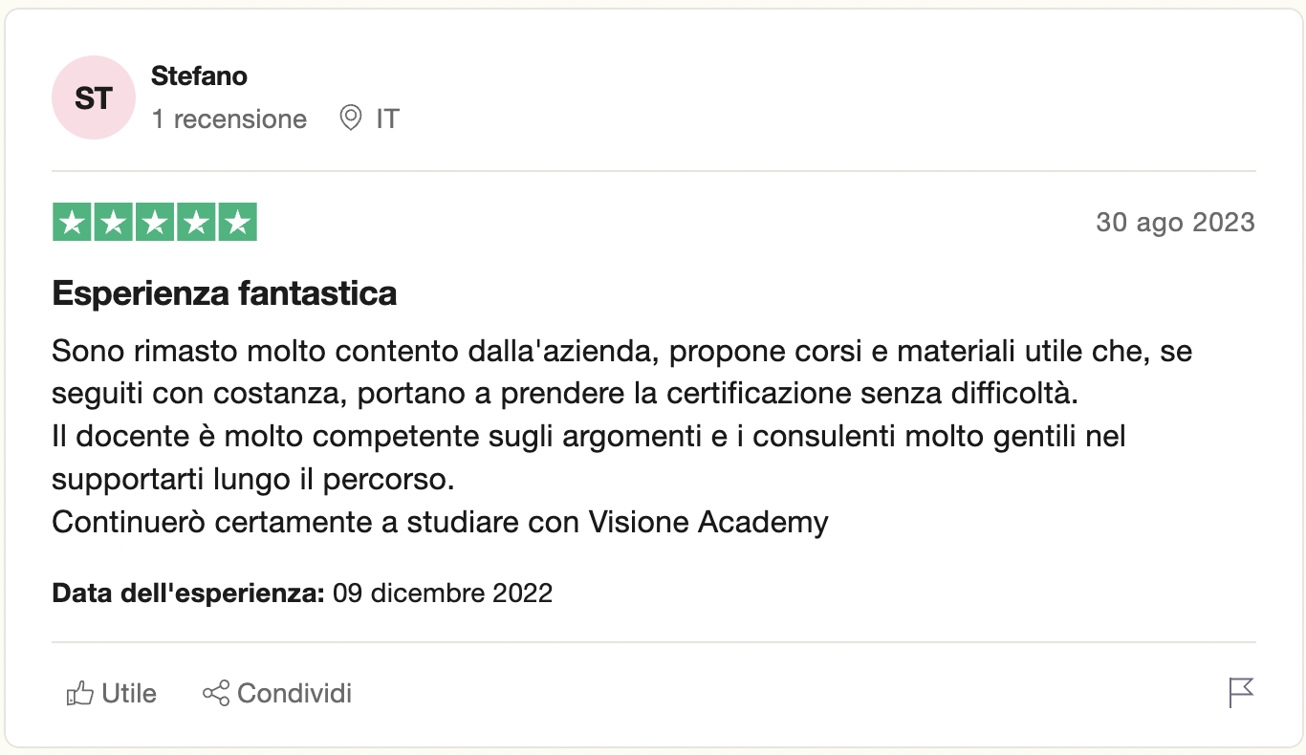Open the ST avatar circle
The image size is (1306, 755).
coord(94,97)
